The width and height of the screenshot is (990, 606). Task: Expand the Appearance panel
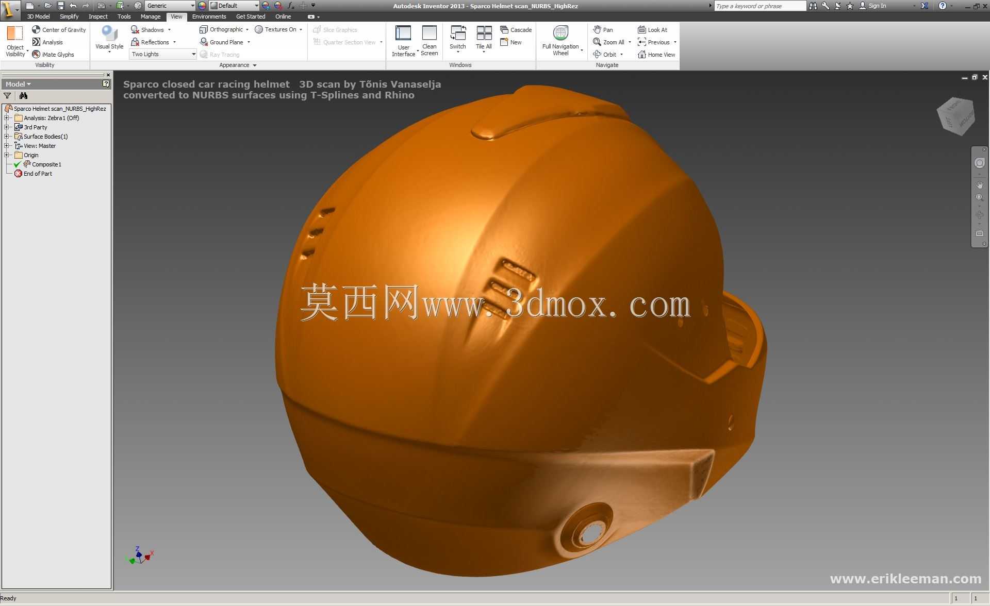(x=238, y=65)
